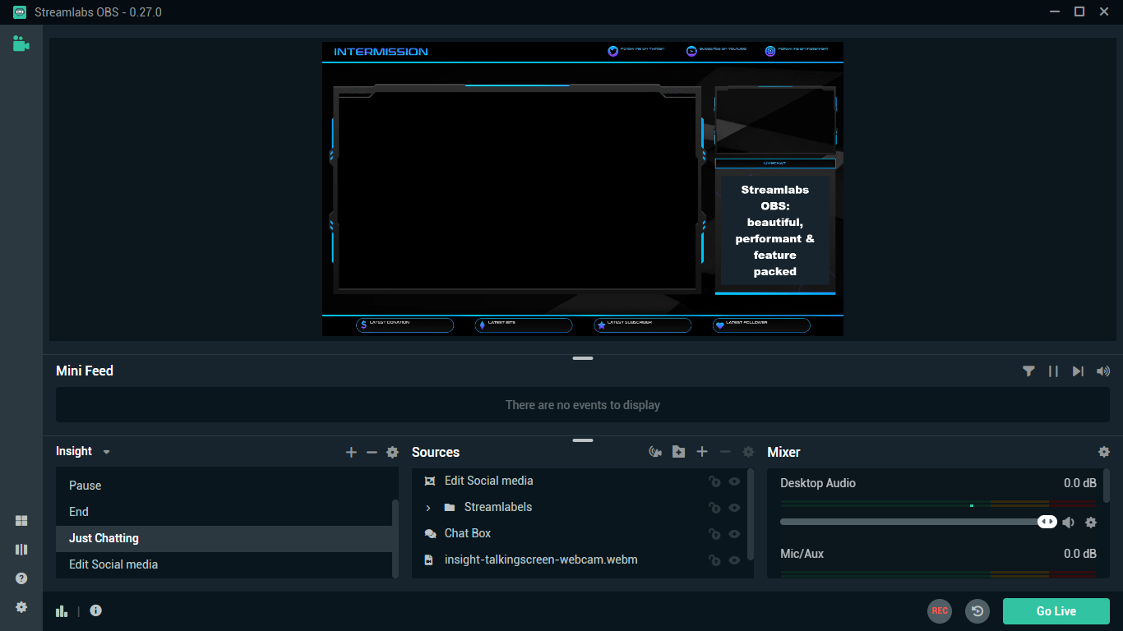Toggle Studio Mode in the left sidebar
Viewport: 1123px width, 631px height.
click(x=21, y=550)
